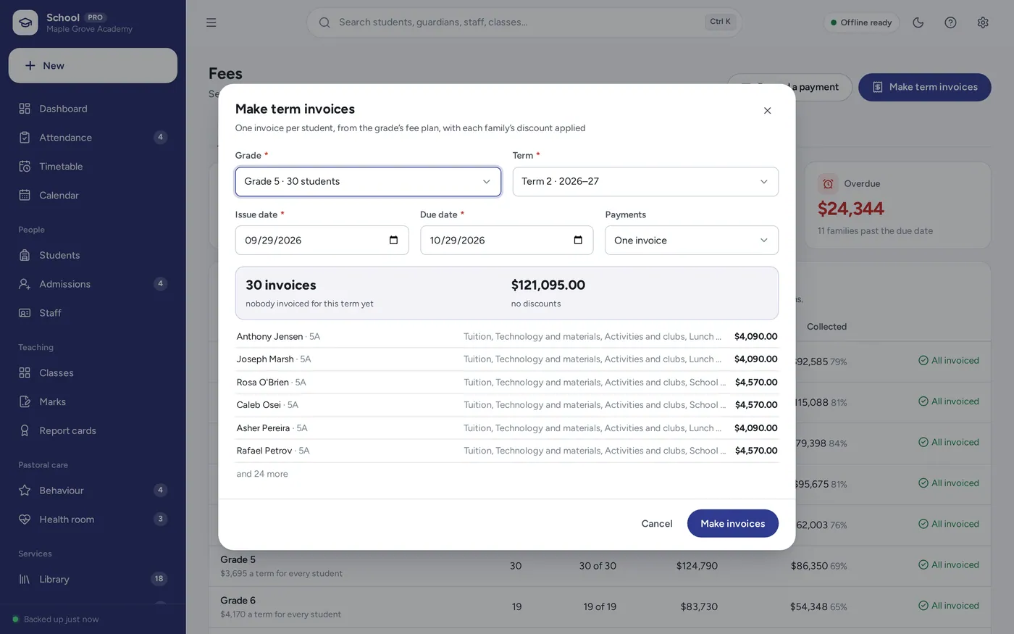
Task: Click Grade 5 row title in table
Action: (x=238, y=559)
